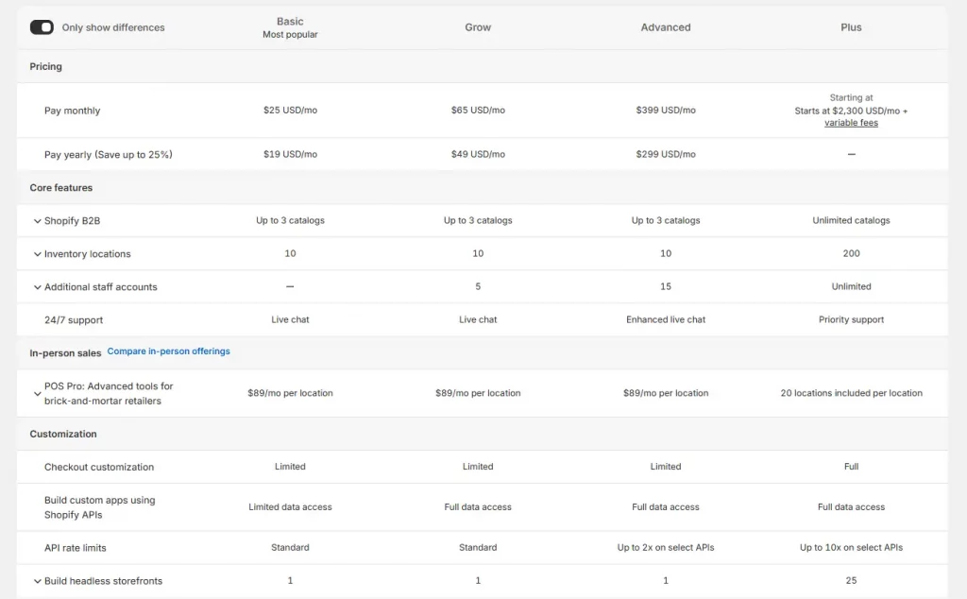Click the Inventory locations label
Screen dimensions: 967x599
[88, 254]
